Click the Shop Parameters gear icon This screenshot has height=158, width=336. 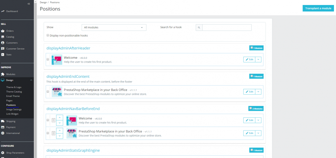pos(3,153)
